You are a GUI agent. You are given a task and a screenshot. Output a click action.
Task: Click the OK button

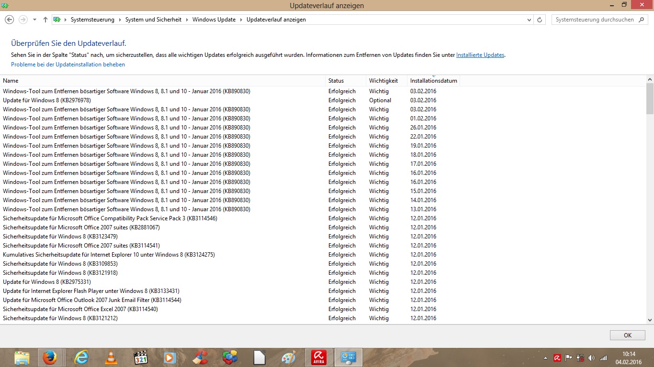(x=627, y=335)
